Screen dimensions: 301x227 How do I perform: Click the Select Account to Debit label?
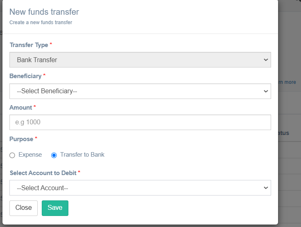coord(43,173)
